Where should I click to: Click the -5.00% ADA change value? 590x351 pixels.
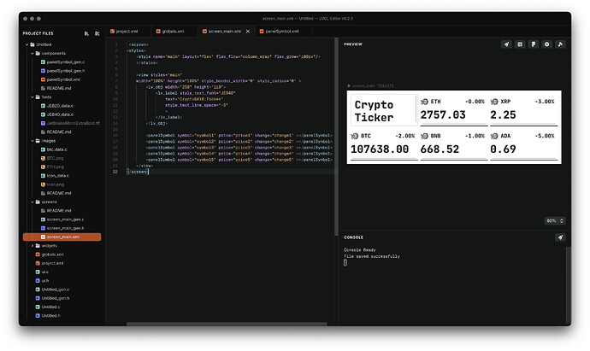click(545, 136)
